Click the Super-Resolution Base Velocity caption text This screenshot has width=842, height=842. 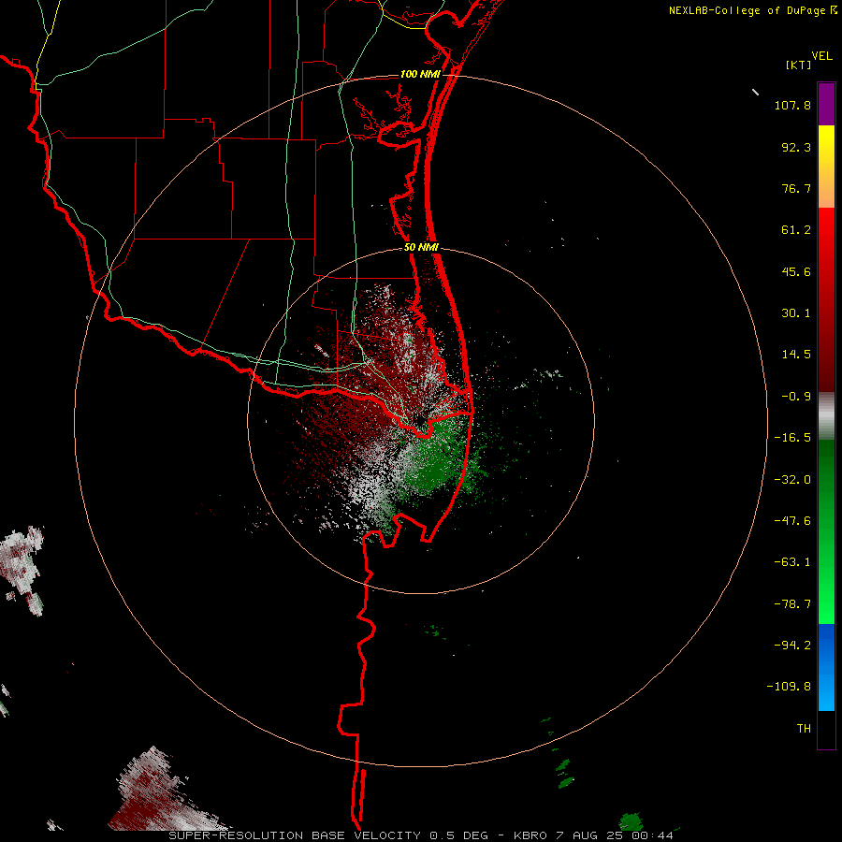[328, 835]
